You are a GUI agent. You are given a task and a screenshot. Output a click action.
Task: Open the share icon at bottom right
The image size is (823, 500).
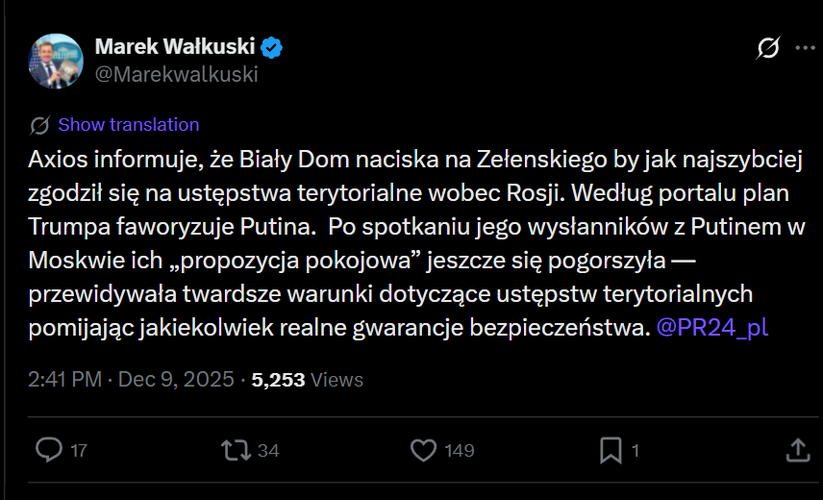(797, 449)
